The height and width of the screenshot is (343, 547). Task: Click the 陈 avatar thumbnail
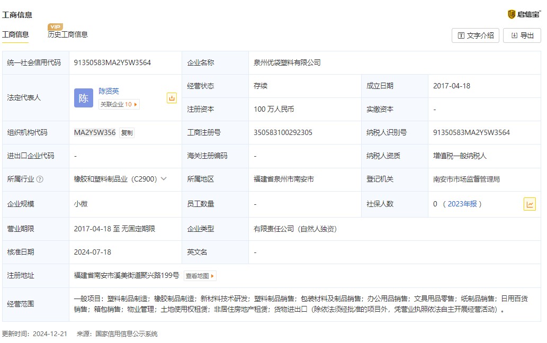click(x=84, y=98)
